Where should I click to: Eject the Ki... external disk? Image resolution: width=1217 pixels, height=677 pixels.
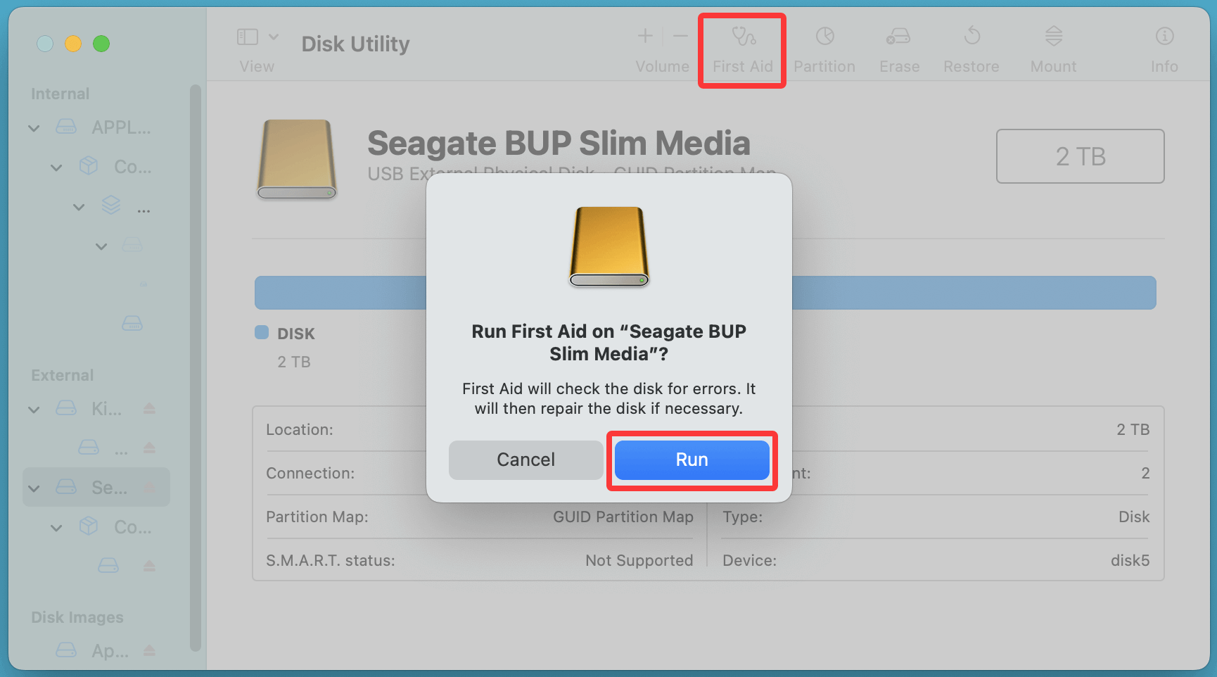(149, 408)
